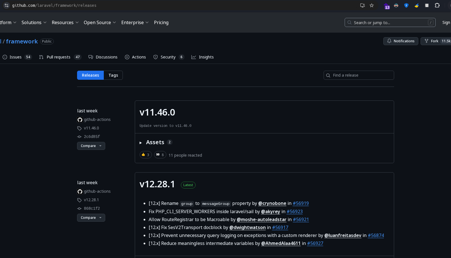The image size is (451, 258).
Task: Open pull request #56923
Action: tap(295, 212)
